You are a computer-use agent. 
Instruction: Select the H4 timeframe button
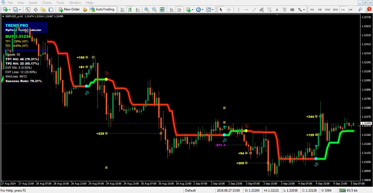(350, 10)
